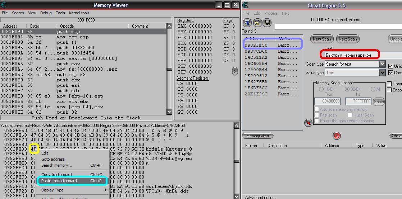Choose Paste from clipboard in context menu
This screenshot has height=199, width=402.
pos(72,181)
